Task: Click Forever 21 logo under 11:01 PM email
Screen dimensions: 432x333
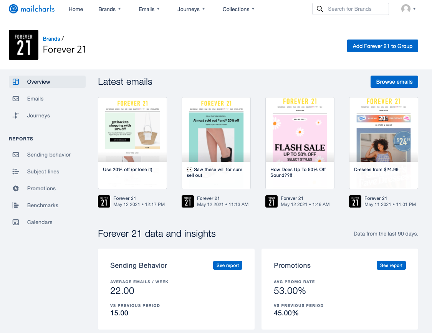Action: click(355, 201)
